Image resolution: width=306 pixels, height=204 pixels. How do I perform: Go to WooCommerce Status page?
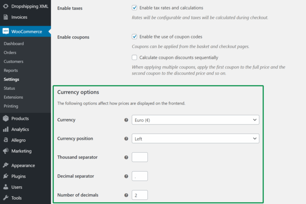(10, 88)
